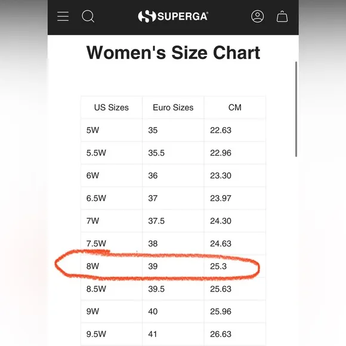The height and width of the screenshot is (346, 346).
Task: Open the shopping bag icon
Action: 282,16
